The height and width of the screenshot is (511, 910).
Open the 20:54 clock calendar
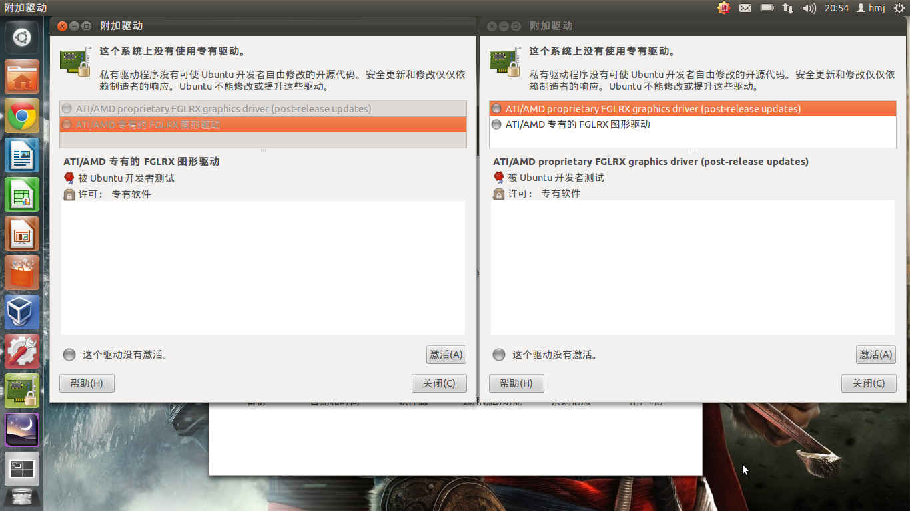[x=837, y=8]
